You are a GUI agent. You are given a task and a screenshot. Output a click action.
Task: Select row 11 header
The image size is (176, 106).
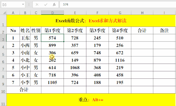[x=3, y=100]
